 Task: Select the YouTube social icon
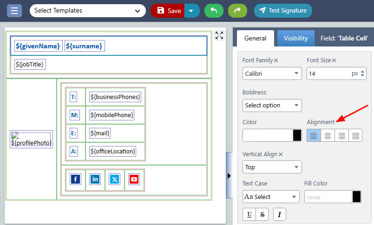(134, 179)
